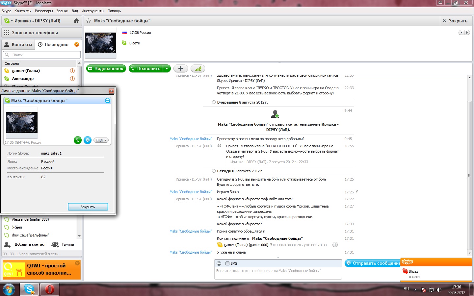Open the emoticon picker in message box

(x=219, y=263)
